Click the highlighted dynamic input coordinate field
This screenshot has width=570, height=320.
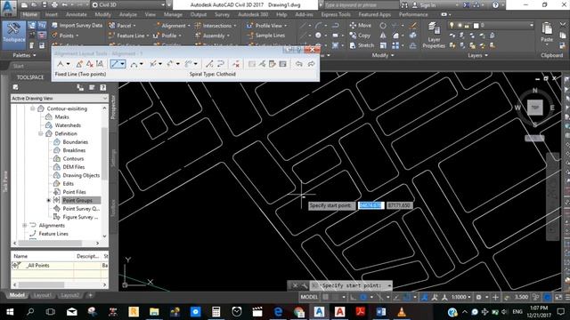click(x=370, y=205)
